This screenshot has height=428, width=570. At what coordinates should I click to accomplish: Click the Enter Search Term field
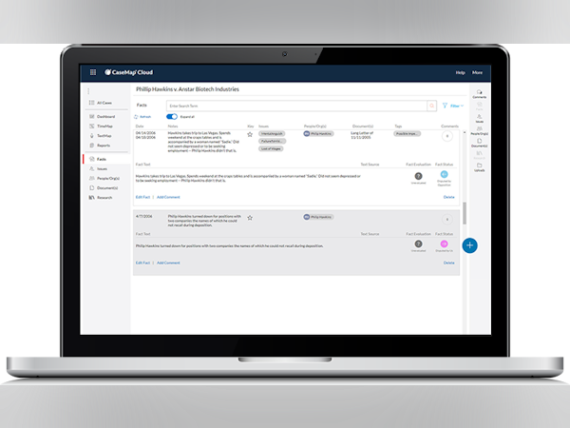click(x=296, y=106)
